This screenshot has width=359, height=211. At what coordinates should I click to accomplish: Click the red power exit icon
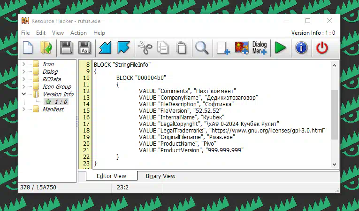point(322,48)
